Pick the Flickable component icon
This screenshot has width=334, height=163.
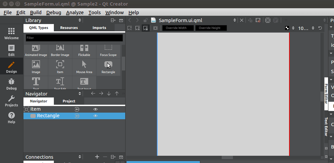84,48
